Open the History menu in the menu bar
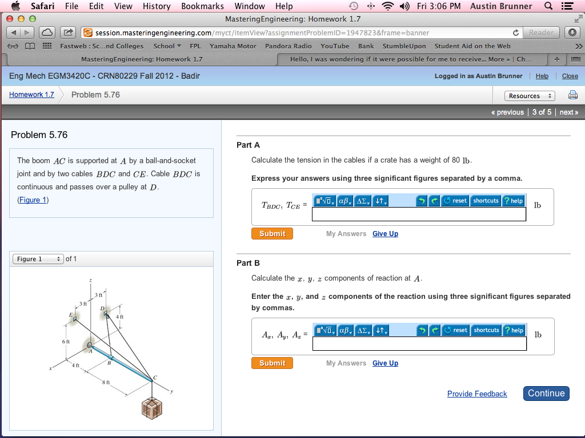Image resolution: width=585 pixels, height=438 pixels. (157, 6)
